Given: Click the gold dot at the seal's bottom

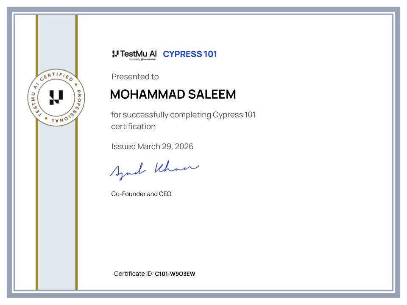Looking at the screenshot, I should click(46, 118).
